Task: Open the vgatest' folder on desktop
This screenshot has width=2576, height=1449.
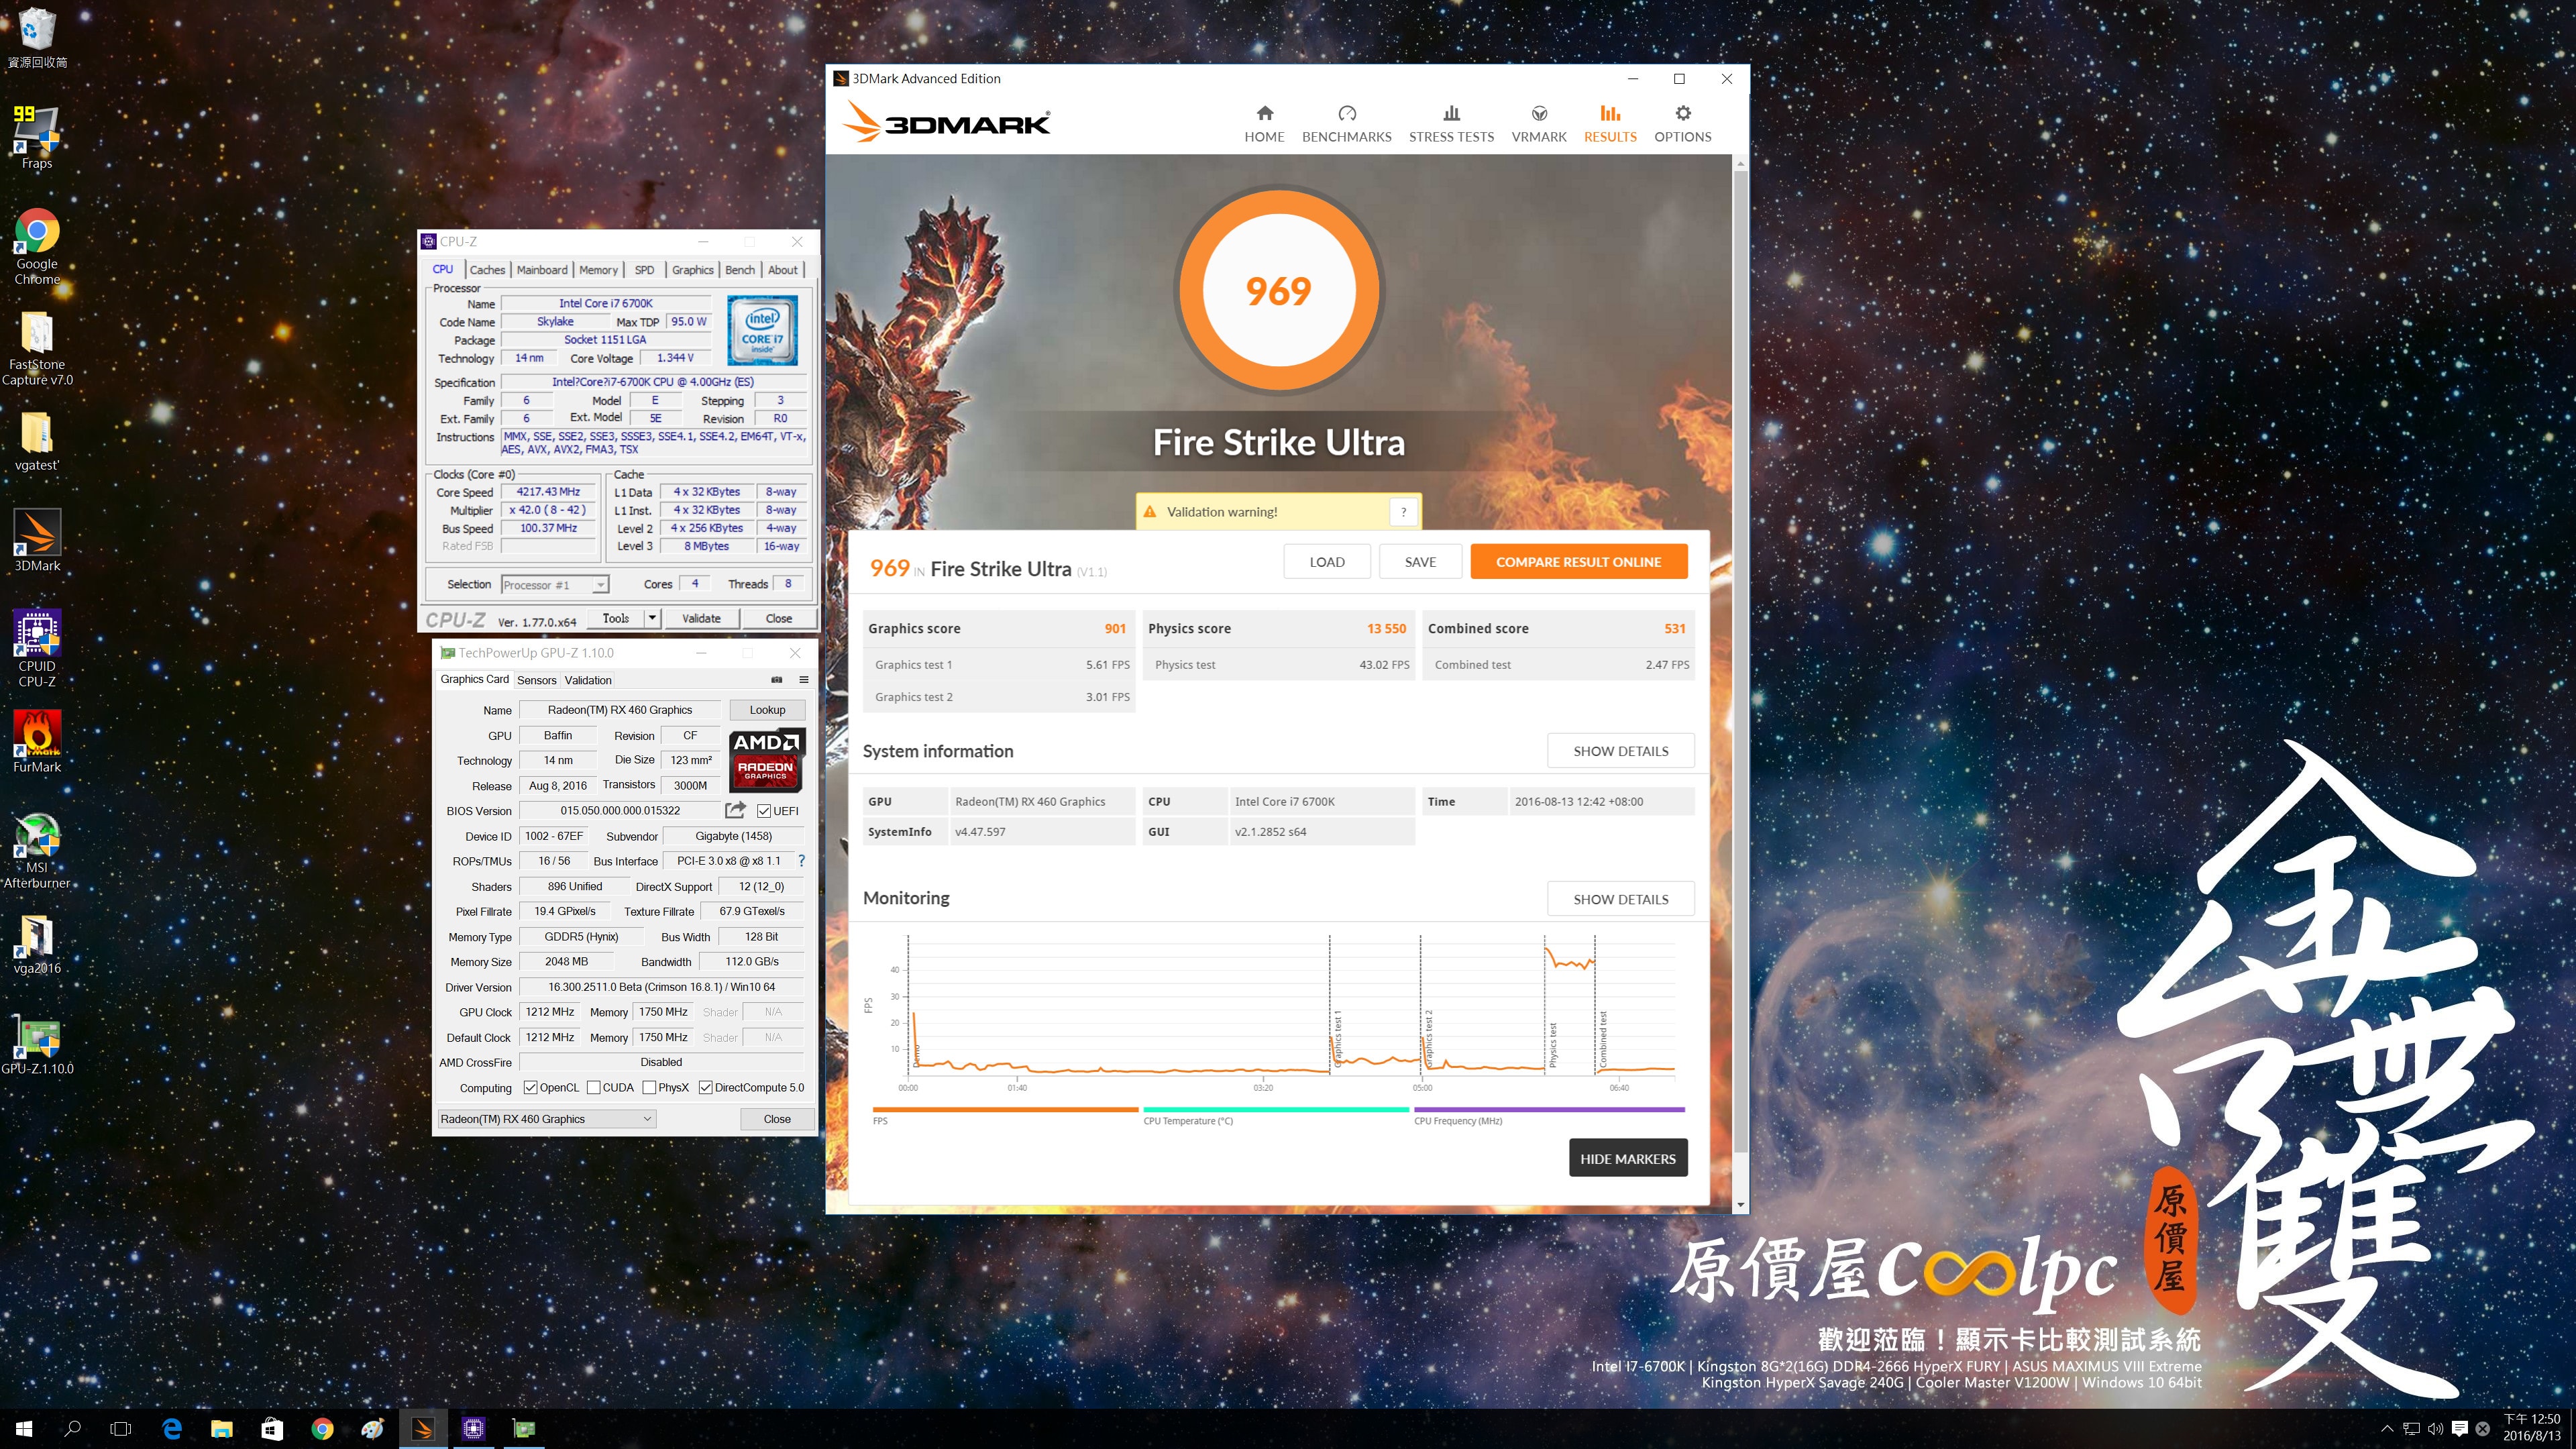Action: [x=37, y=441]
